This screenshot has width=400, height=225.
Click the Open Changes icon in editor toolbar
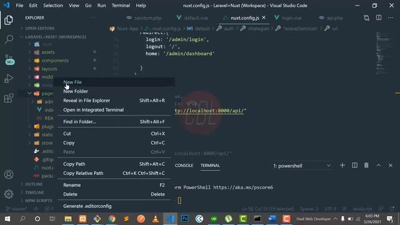click(367, 17)
